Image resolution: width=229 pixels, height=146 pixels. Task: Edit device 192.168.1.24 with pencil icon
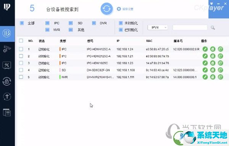pyautogui.click(x=205, y=49)
